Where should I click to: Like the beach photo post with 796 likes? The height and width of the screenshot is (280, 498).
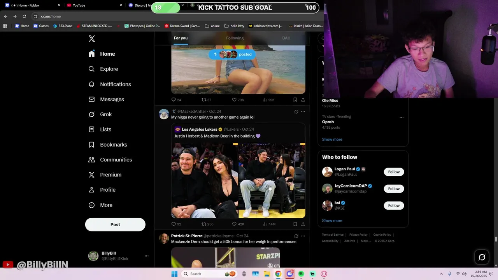[x=238, y=100]
